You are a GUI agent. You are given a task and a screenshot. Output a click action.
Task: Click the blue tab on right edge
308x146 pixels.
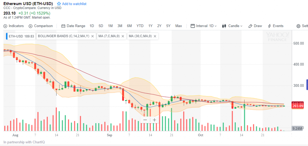[x=307, y=85]
